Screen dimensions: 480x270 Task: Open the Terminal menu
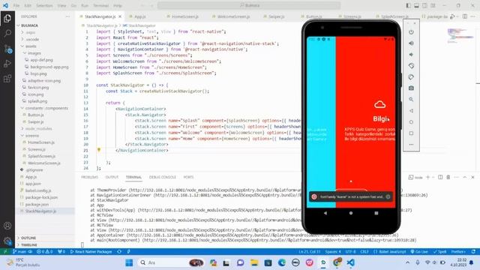[100, 5]
